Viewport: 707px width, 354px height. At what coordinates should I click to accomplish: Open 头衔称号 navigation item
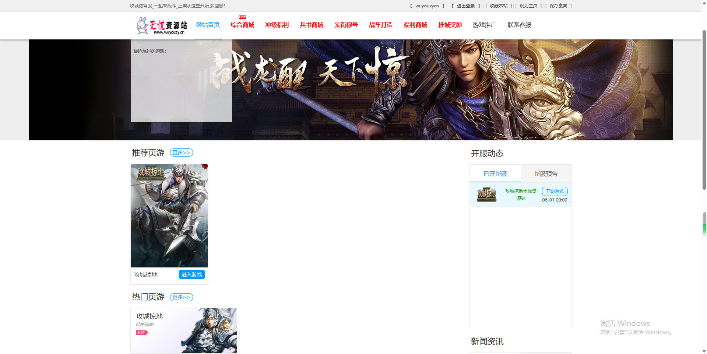[346, 25]
